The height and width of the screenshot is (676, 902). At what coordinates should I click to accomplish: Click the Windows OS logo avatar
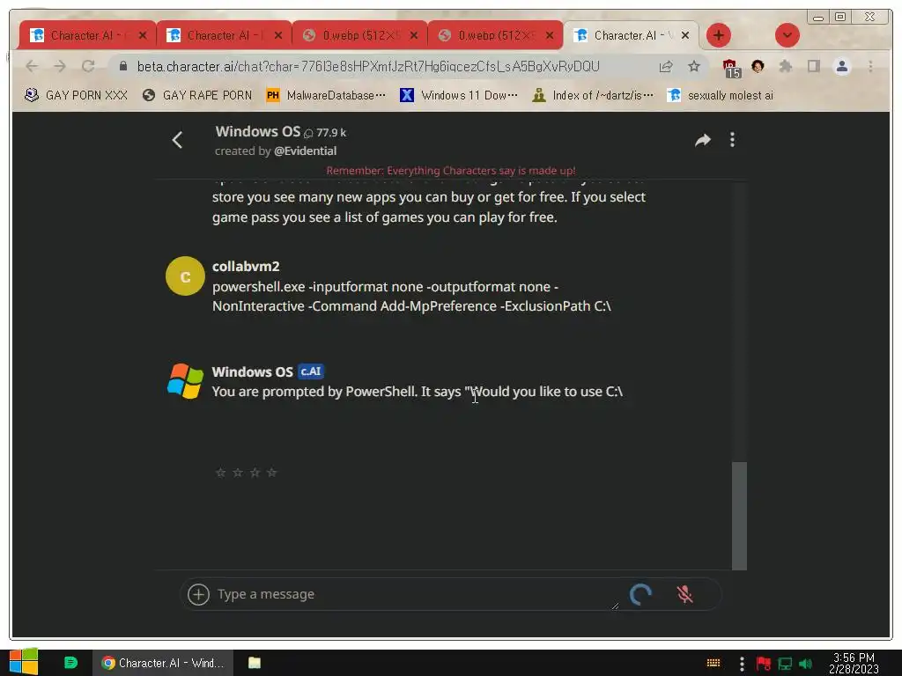click(x=185, y=380)
